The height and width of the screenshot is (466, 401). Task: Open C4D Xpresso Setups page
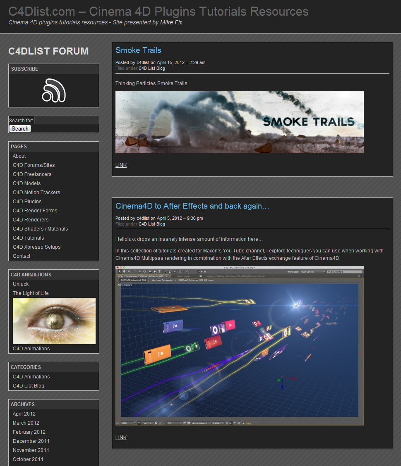tap(36, 247)
